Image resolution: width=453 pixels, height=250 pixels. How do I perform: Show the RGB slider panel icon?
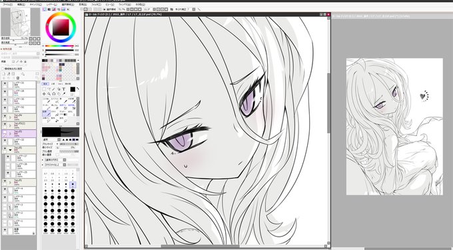click(x=49, y=9)
